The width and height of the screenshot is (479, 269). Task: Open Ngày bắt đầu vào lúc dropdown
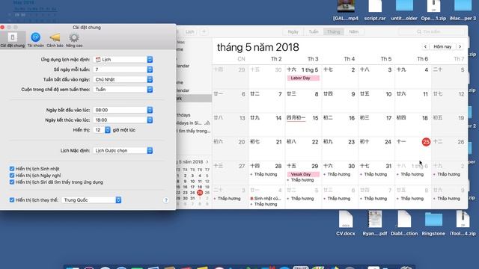pyautogui.click(x=123, y=110)
